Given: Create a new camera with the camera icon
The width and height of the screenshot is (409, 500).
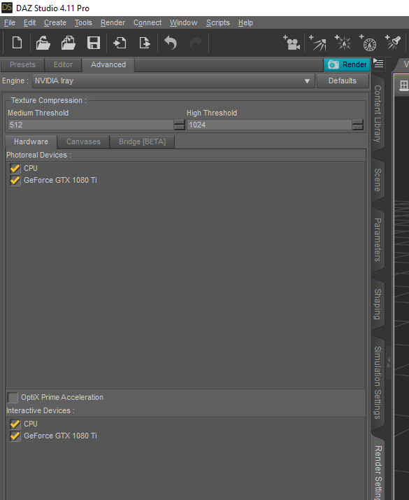Looking at the screenshot, I should (292, 43).
